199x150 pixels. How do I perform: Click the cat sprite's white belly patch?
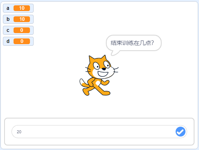tap(98, 83)
